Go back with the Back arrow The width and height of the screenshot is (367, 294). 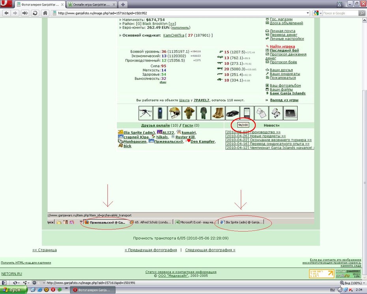6,13
